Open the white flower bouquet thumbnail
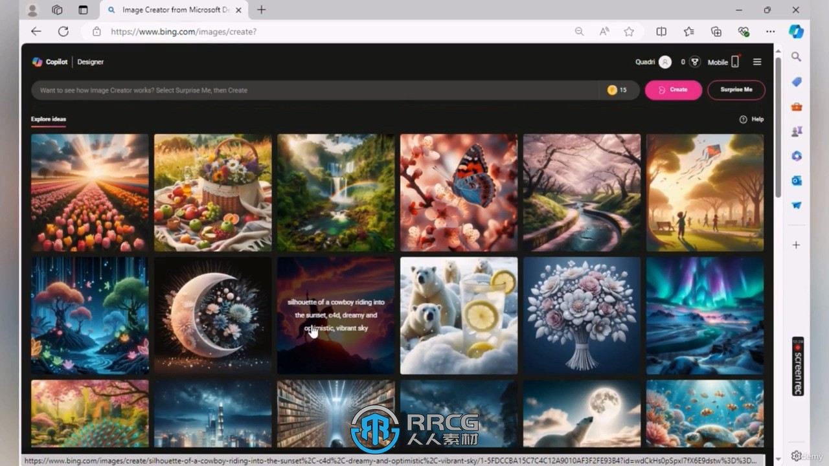Image resolution: width=829 pixels, height=466 pixels. tap(582, 316)
